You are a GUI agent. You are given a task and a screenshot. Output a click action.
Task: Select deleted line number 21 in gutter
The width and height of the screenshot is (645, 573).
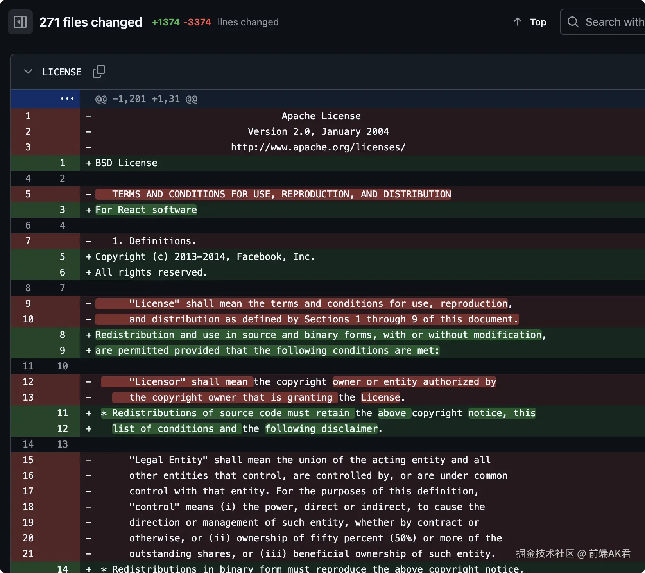pos(28,553)
